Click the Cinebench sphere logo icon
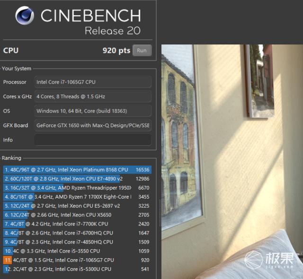 click(25, 16)
